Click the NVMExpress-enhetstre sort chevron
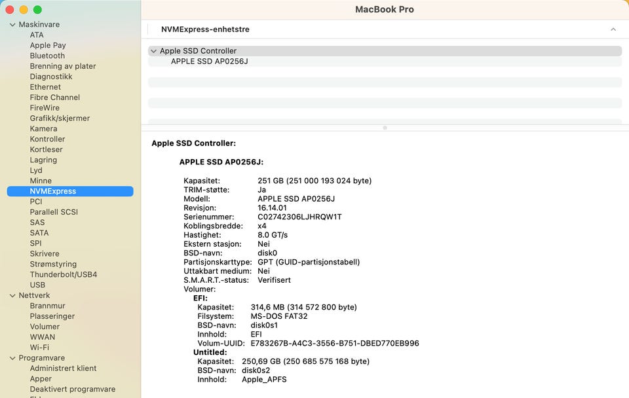 (x=613, y=29)
